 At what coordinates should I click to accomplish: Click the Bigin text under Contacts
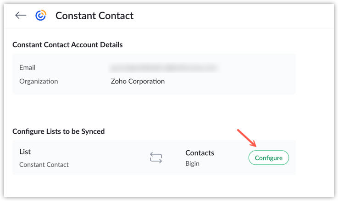pos(193,163)
